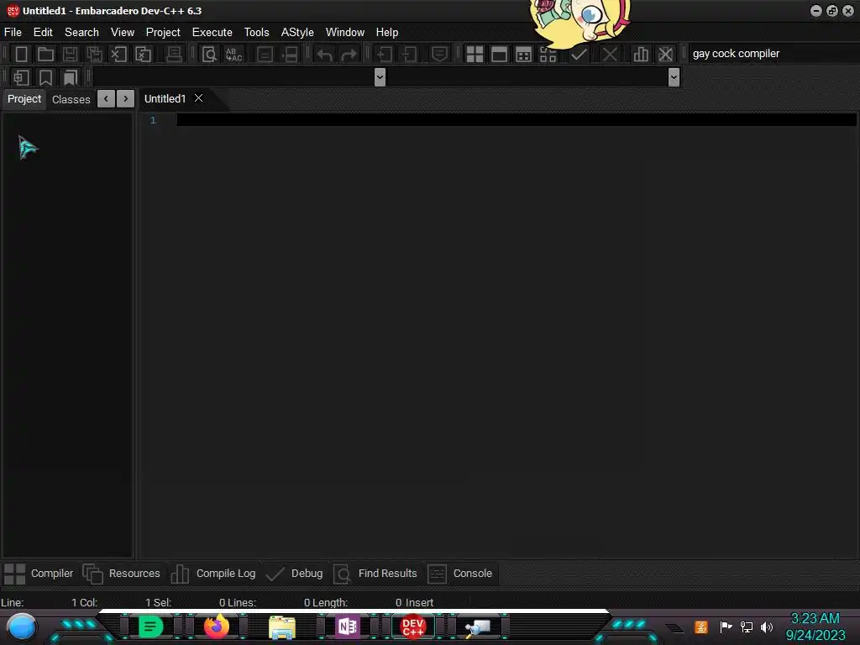Open the compiler set selector combo box
Screen dimensions: 860x645
tap(773, 54)
